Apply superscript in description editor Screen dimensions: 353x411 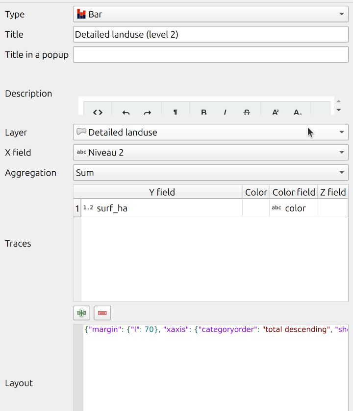coord(275,112)
